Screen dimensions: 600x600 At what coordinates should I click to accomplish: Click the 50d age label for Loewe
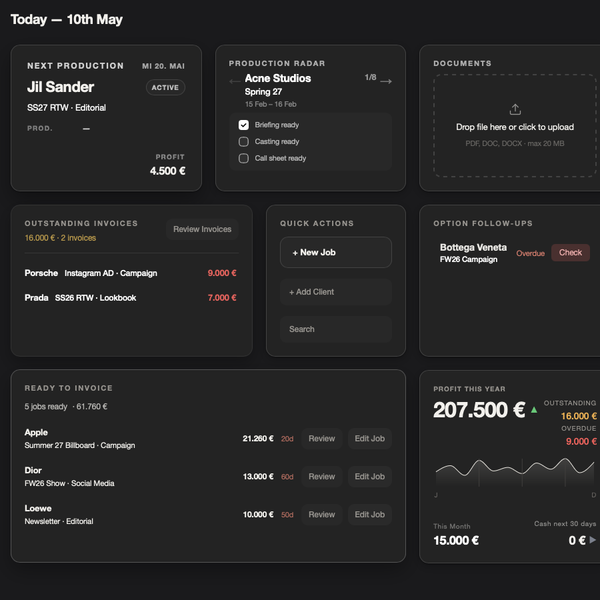click(287, 515)
